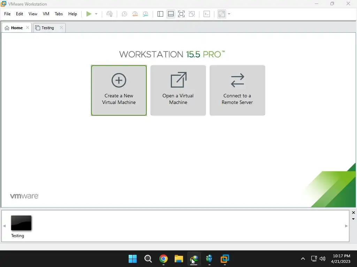Close the thumbnail bar panel
357x267 pixels.
pos(354,212)
